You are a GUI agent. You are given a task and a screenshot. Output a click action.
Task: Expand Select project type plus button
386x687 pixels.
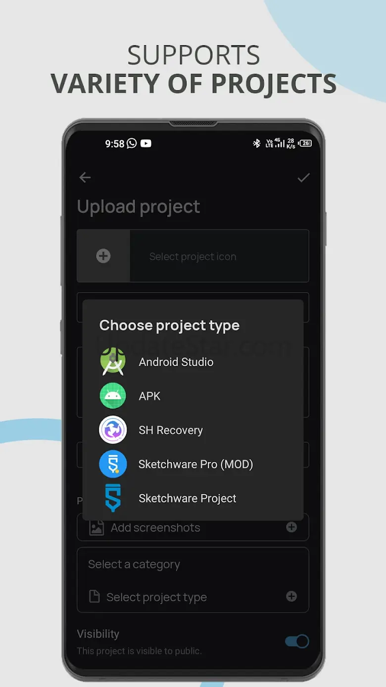point(291,596)
